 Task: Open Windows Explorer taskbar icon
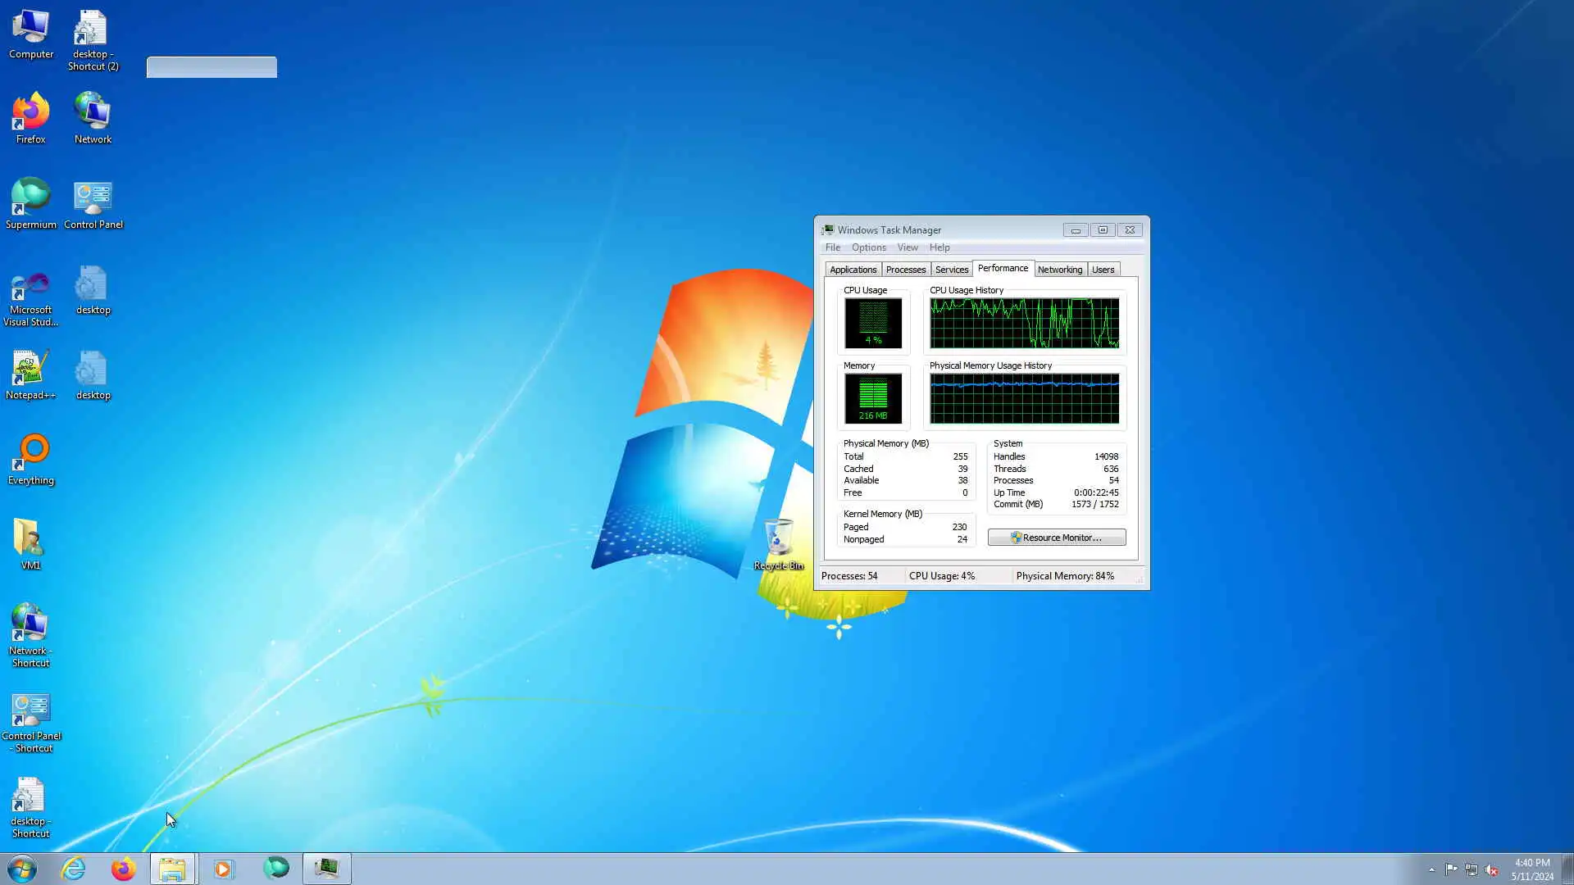pos(172,869)
